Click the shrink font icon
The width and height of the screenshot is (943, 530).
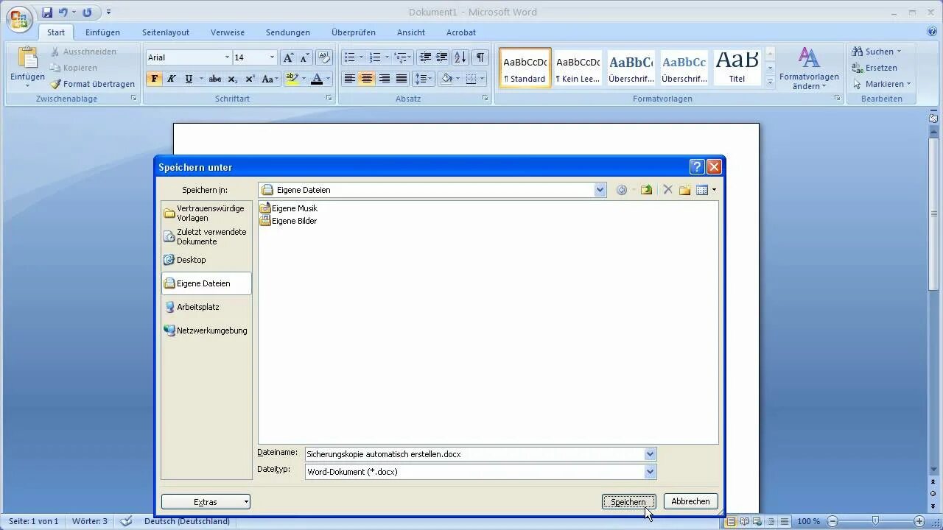pos(305,57)
